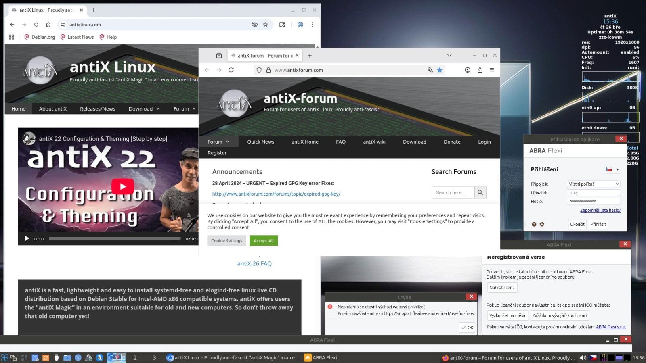Play the antiX 22 YouTube video
The image size is (646, 363).
tap(123, 186)
